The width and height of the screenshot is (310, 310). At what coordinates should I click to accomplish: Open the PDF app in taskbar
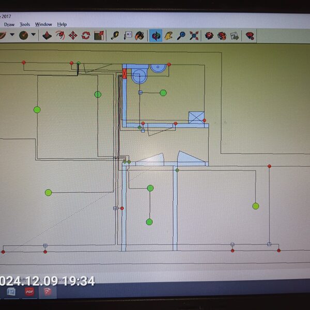coord(29,292)
